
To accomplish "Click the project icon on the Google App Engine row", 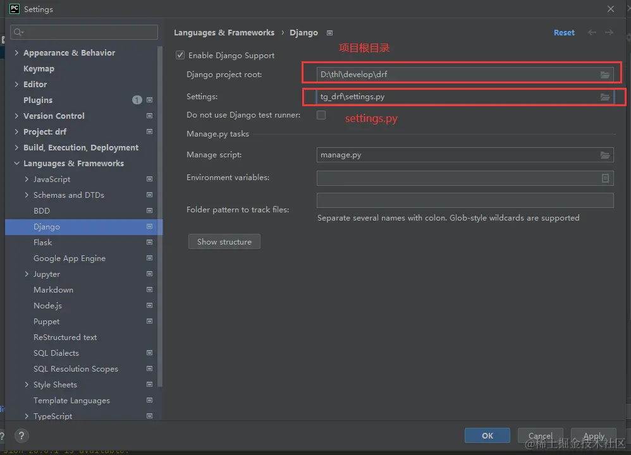I will point(149,258).
